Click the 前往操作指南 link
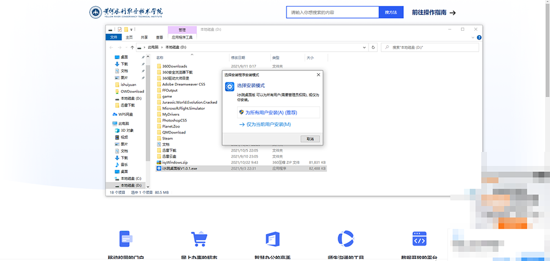550x261 pixels. coord(433,12)
